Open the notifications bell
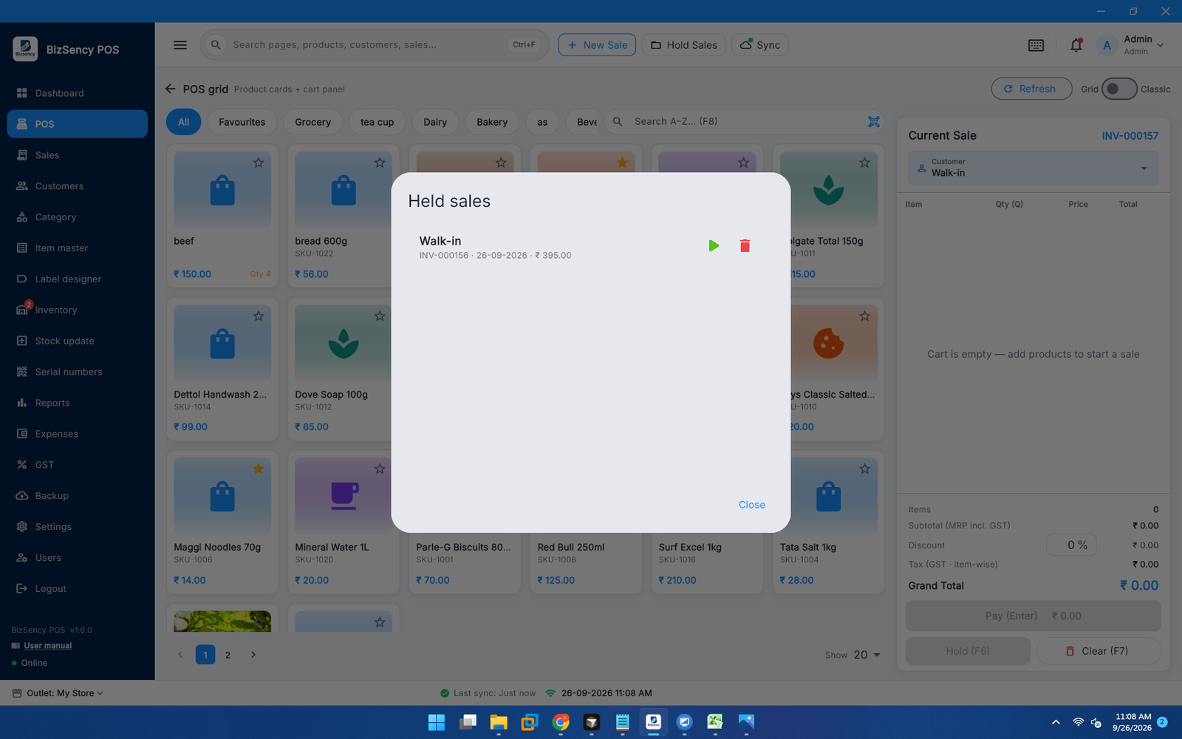This screenshot has height=739, width=1182. 1076,45
